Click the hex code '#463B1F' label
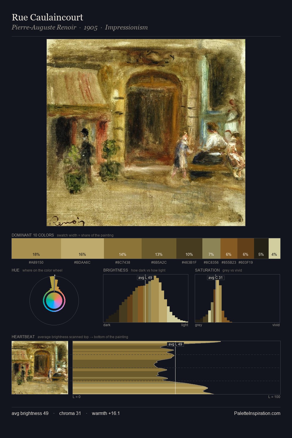Screen dimensions: 292x438 point(189,263)
